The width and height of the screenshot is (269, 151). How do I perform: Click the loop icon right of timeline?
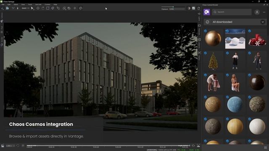pos(193,146)
